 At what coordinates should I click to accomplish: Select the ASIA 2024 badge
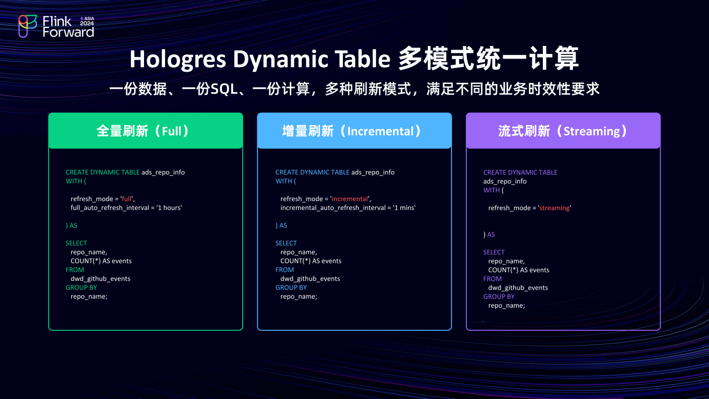[87, 21]
